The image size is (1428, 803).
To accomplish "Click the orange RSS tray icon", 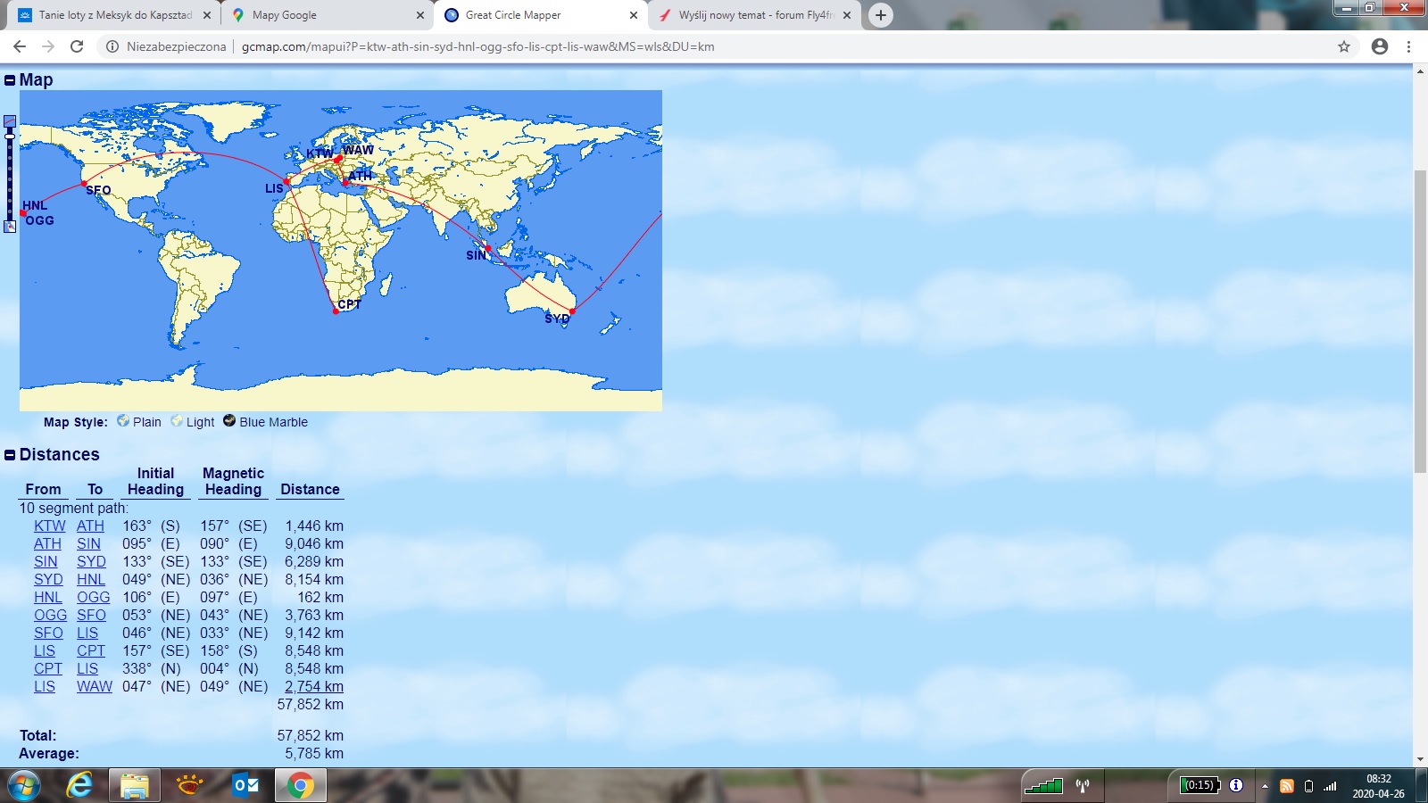I will [1287, 786].
